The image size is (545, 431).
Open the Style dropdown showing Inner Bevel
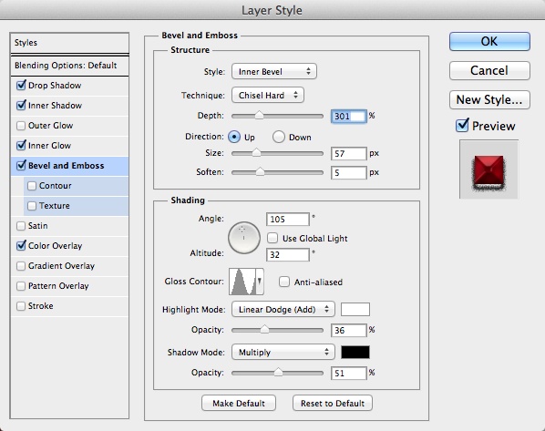click(x=274, y=72)
